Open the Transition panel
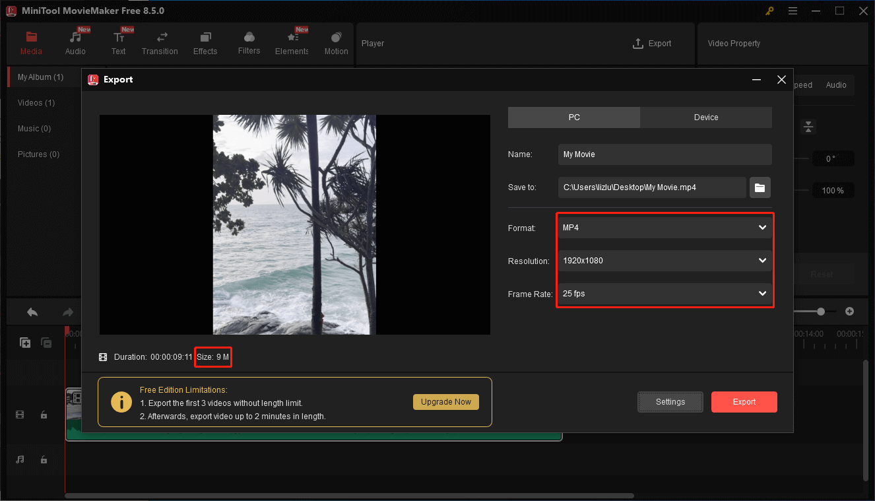The width and height of the screenshot is (875, 501). pos(160,42)
